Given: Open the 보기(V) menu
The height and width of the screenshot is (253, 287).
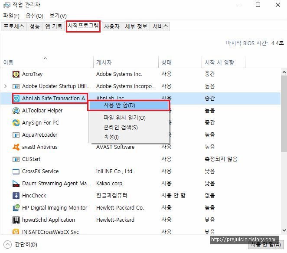Looking at the screenshot, I should (x=58, y=16).
